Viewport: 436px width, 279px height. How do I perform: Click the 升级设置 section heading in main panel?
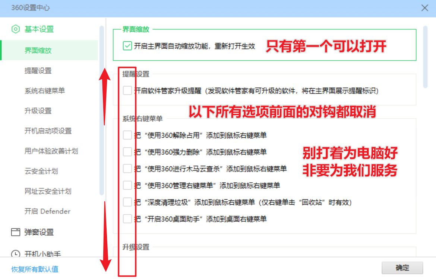[136, 247]
